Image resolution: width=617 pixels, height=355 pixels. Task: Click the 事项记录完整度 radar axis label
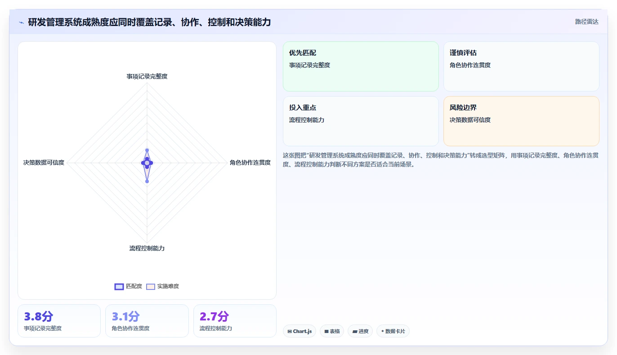pos(147,76)
